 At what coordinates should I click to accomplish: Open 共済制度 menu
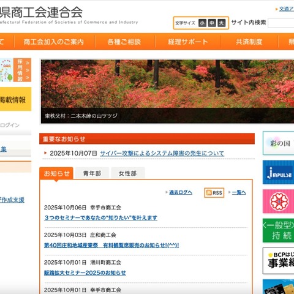click(249, 42)
